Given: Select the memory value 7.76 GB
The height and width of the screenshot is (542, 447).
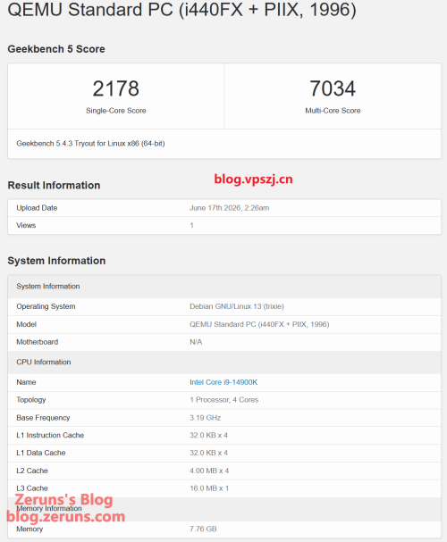Looking at the screenshot, I should click(203, 529).
